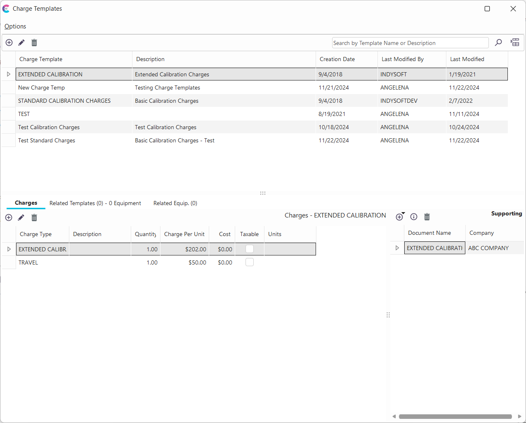Delete the supporting document

[427, 217]
